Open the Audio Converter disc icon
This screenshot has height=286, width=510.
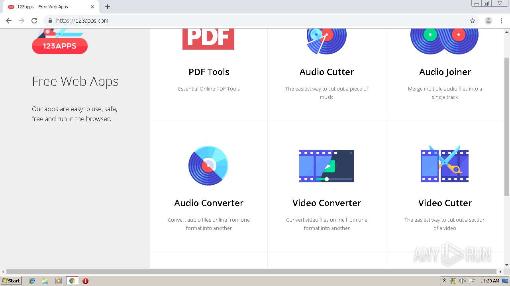point(208,166)
